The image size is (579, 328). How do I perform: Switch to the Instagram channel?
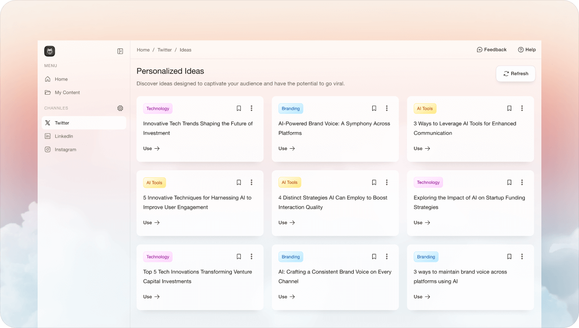pyautogui.click(x=65, y=150)
